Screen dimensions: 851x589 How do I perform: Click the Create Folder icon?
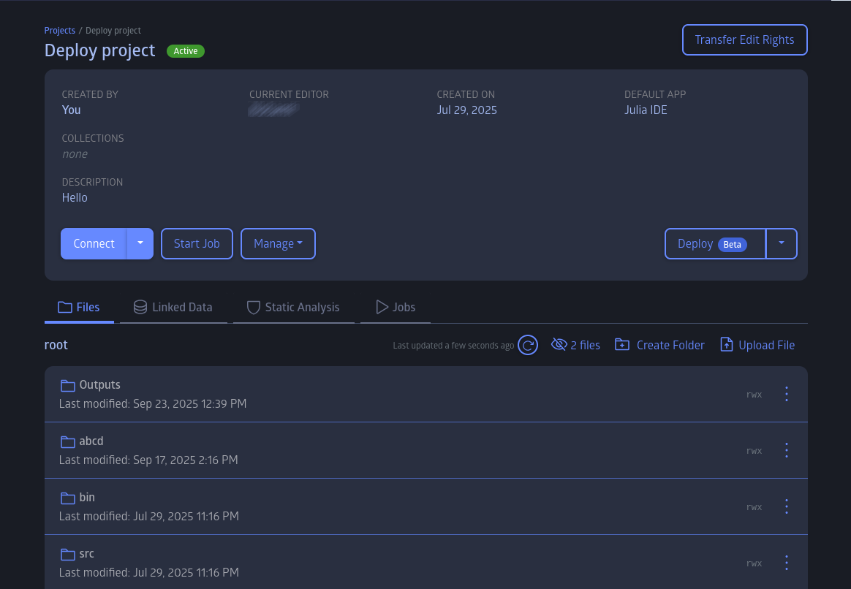click(622, 345)
